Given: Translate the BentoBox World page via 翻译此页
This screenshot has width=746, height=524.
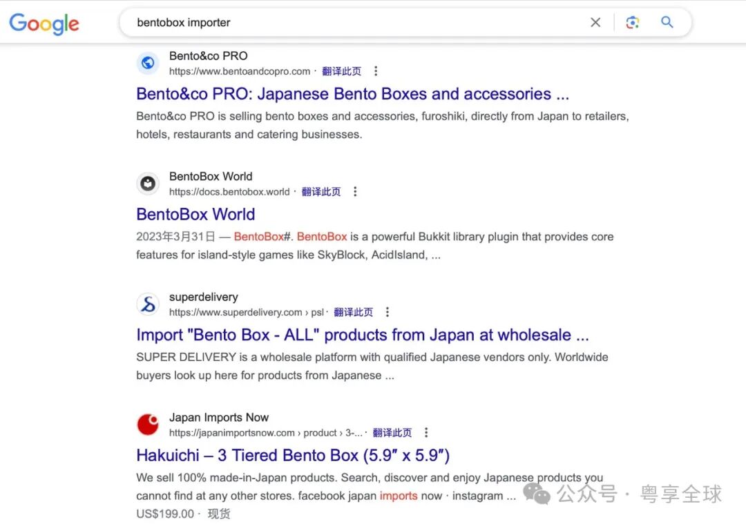Looking at the screenshot, I should click(x=321, y=192).
